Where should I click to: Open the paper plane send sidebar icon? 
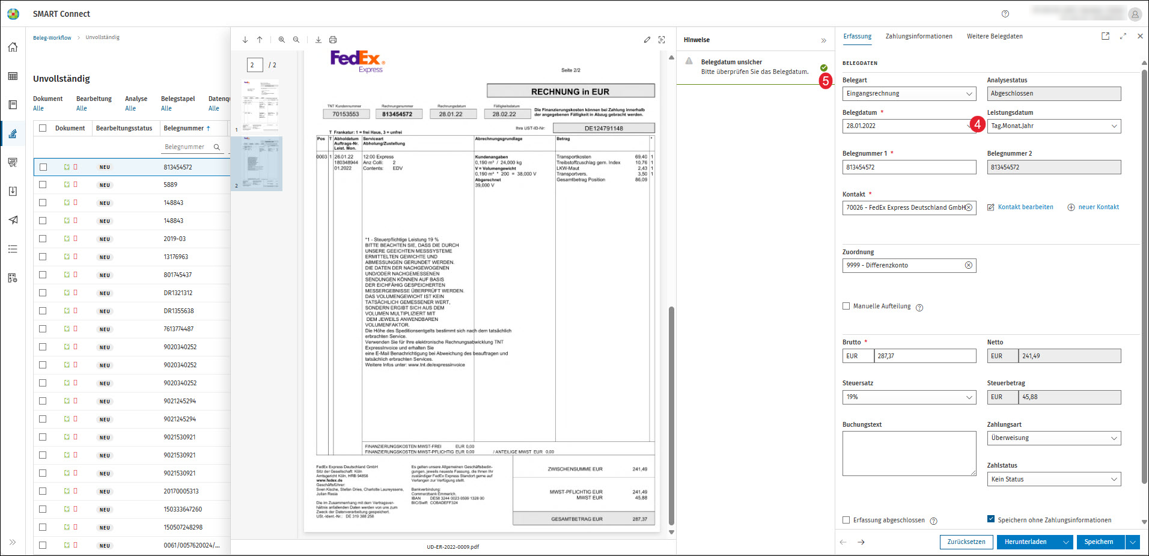13,220
